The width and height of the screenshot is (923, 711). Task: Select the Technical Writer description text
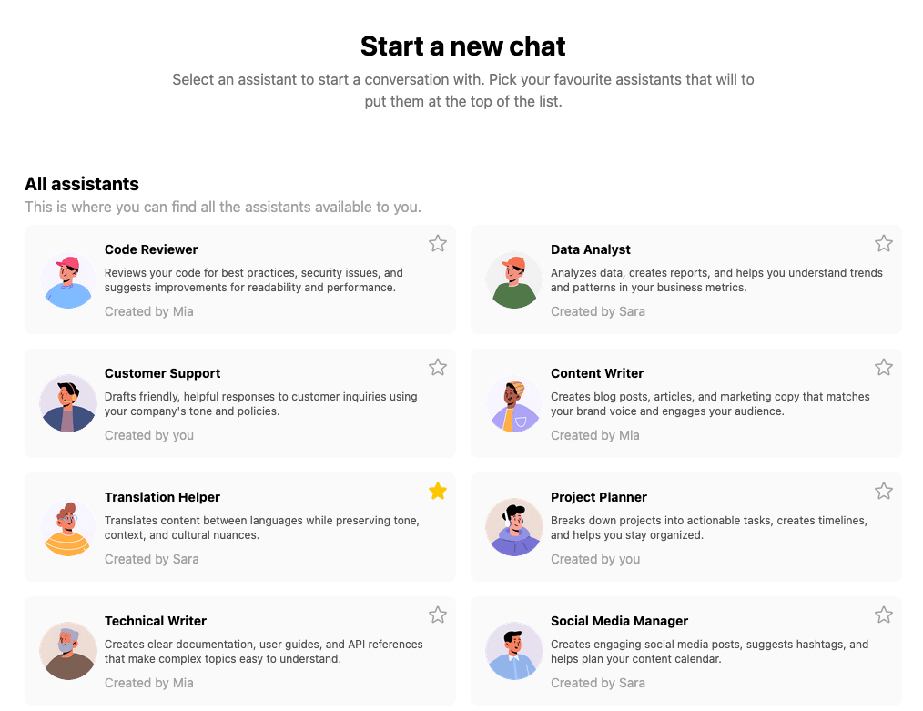click(263, 651)
